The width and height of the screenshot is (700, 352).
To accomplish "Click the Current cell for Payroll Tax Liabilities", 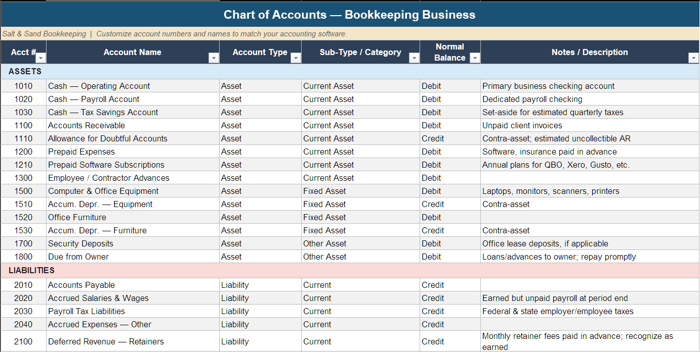I will coord(360,311).
